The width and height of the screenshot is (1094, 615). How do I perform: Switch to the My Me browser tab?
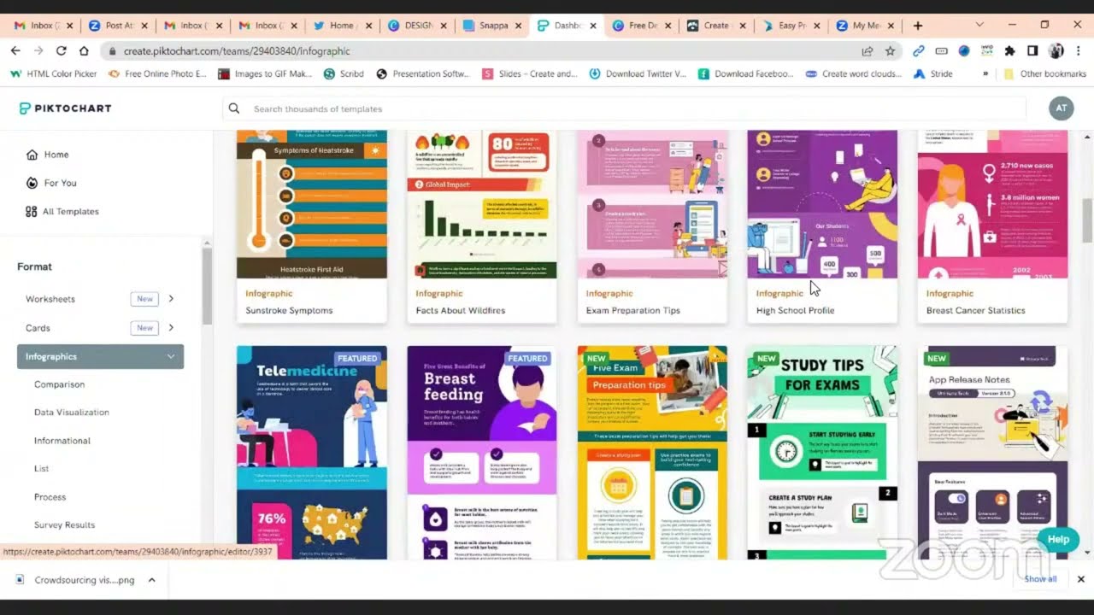[x=868, y=26]
